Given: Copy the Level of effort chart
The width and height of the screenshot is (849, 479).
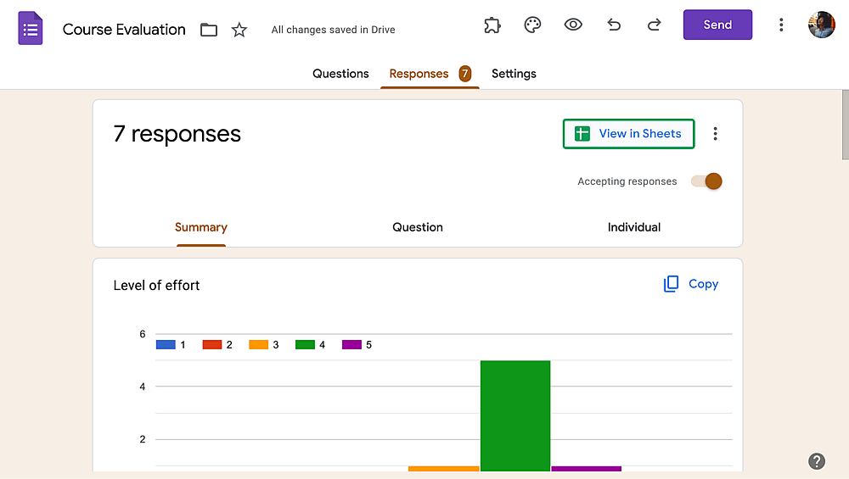Looking at the screenshot, I should (691, 284).
